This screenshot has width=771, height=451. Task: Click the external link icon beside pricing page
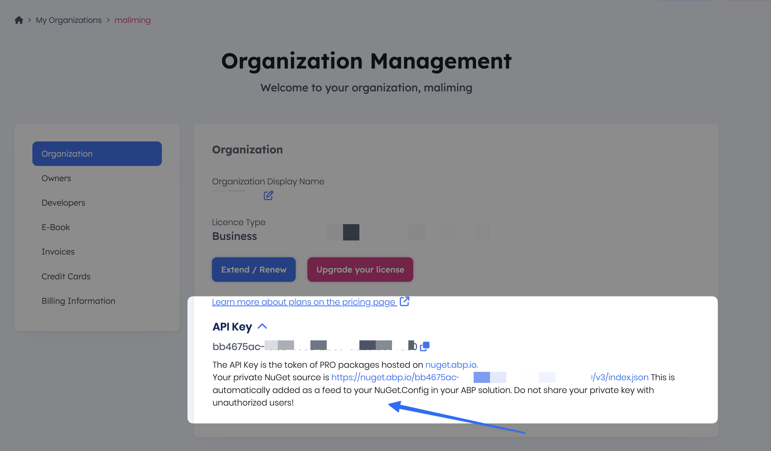(x=405, y=301)
